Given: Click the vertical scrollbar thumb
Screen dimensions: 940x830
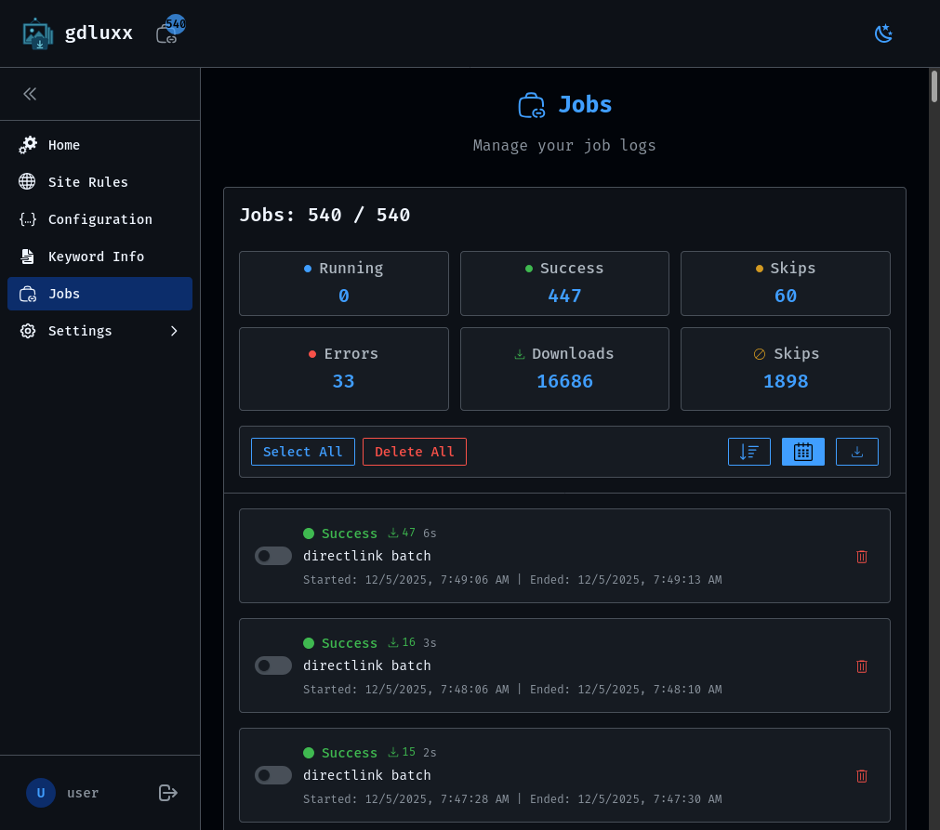Looking at the screenshot, I should [933, 86].
